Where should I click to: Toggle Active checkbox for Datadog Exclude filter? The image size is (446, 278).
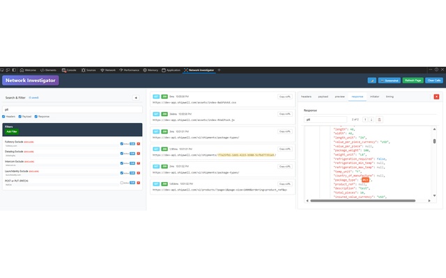pyautogui.click(x=122, y=154)
